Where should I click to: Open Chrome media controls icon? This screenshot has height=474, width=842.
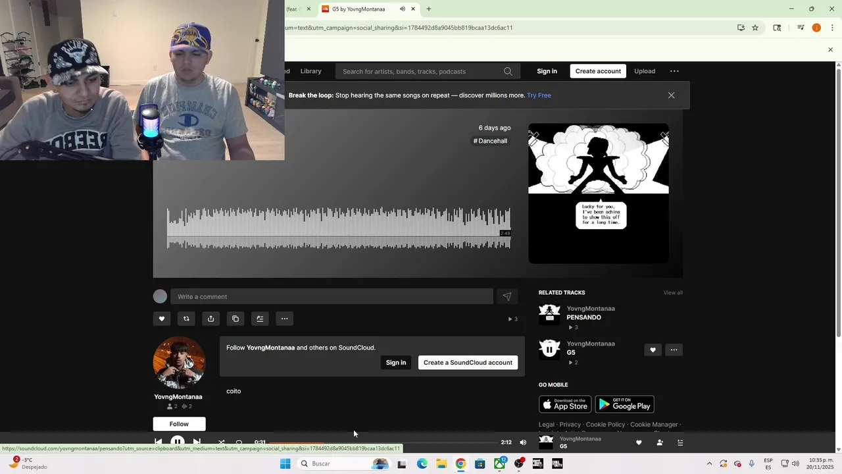click(801, 28)
